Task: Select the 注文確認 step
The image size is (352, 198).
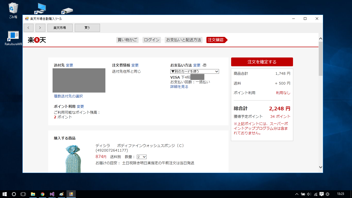Action: (217, 40)
